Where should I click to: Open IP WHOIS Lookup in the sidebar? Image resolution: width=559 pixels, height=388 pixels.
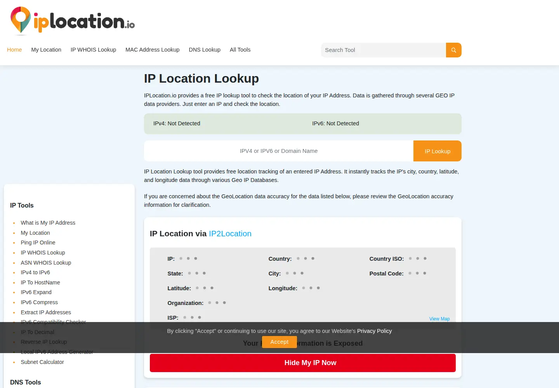pyautogui.click(x=43, y=253)
